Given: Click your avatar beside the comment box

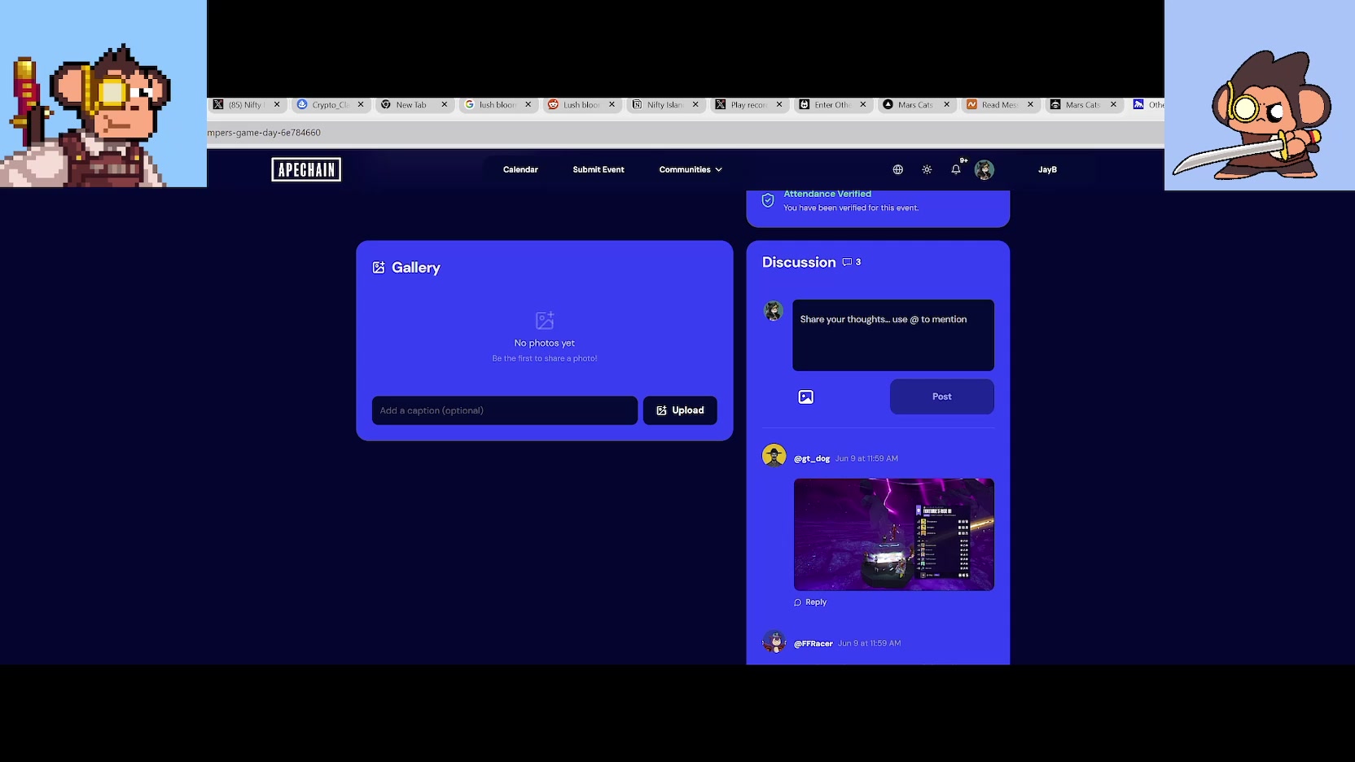Looking at the screenshot, I should point(774,311).
